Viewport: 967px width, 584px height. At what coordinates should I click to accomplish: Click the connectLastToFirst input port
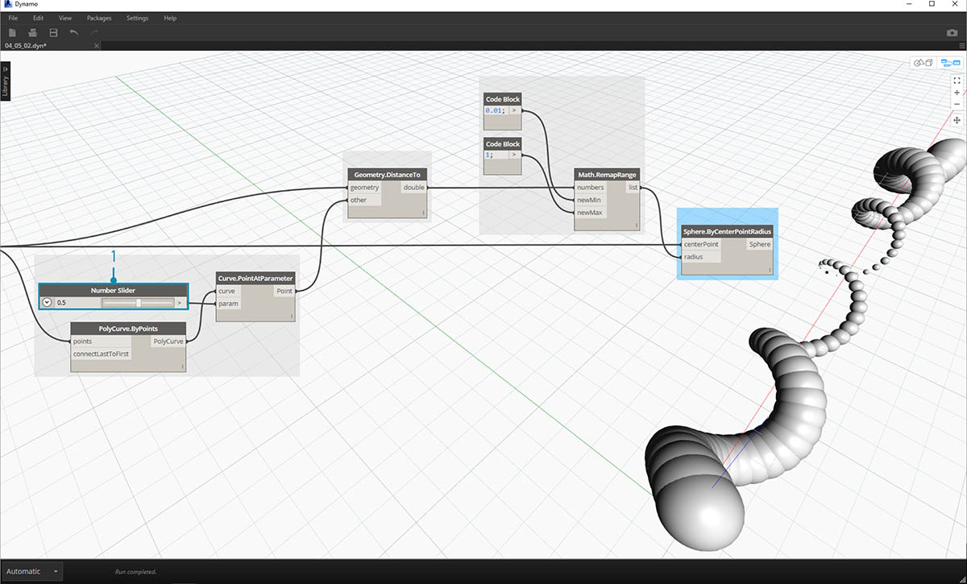102,354
